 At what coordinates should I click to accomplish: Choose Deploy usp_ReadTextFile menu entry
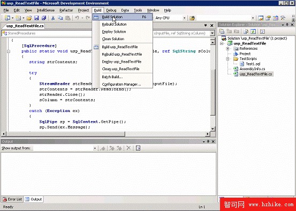[x=123, y=62]
